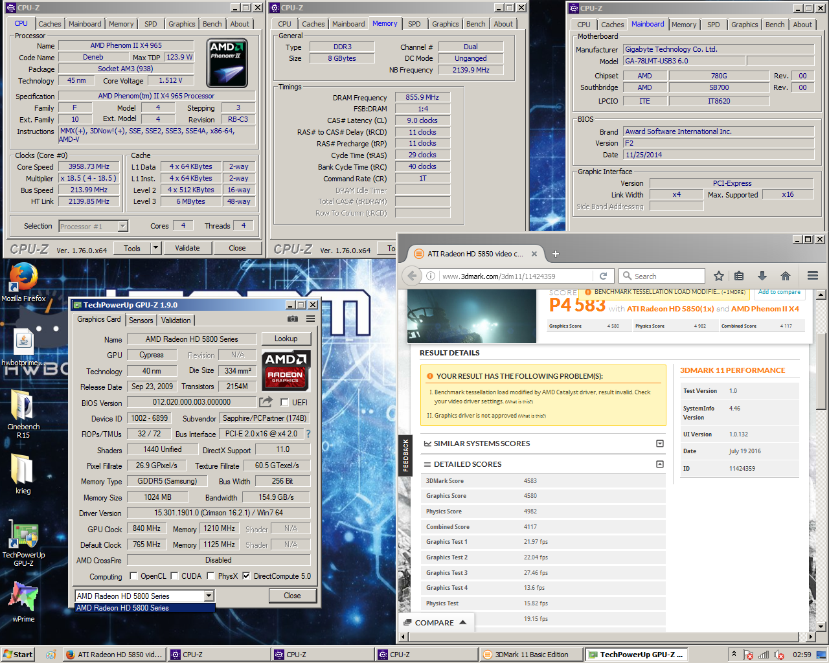Open SPD tab in Memory CPU-Z window
This screenshot has width=829, height=663.
[414, 24]
